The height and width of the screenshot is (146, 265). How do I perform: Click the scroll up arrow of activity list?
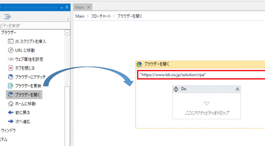(x=67, y=32)
